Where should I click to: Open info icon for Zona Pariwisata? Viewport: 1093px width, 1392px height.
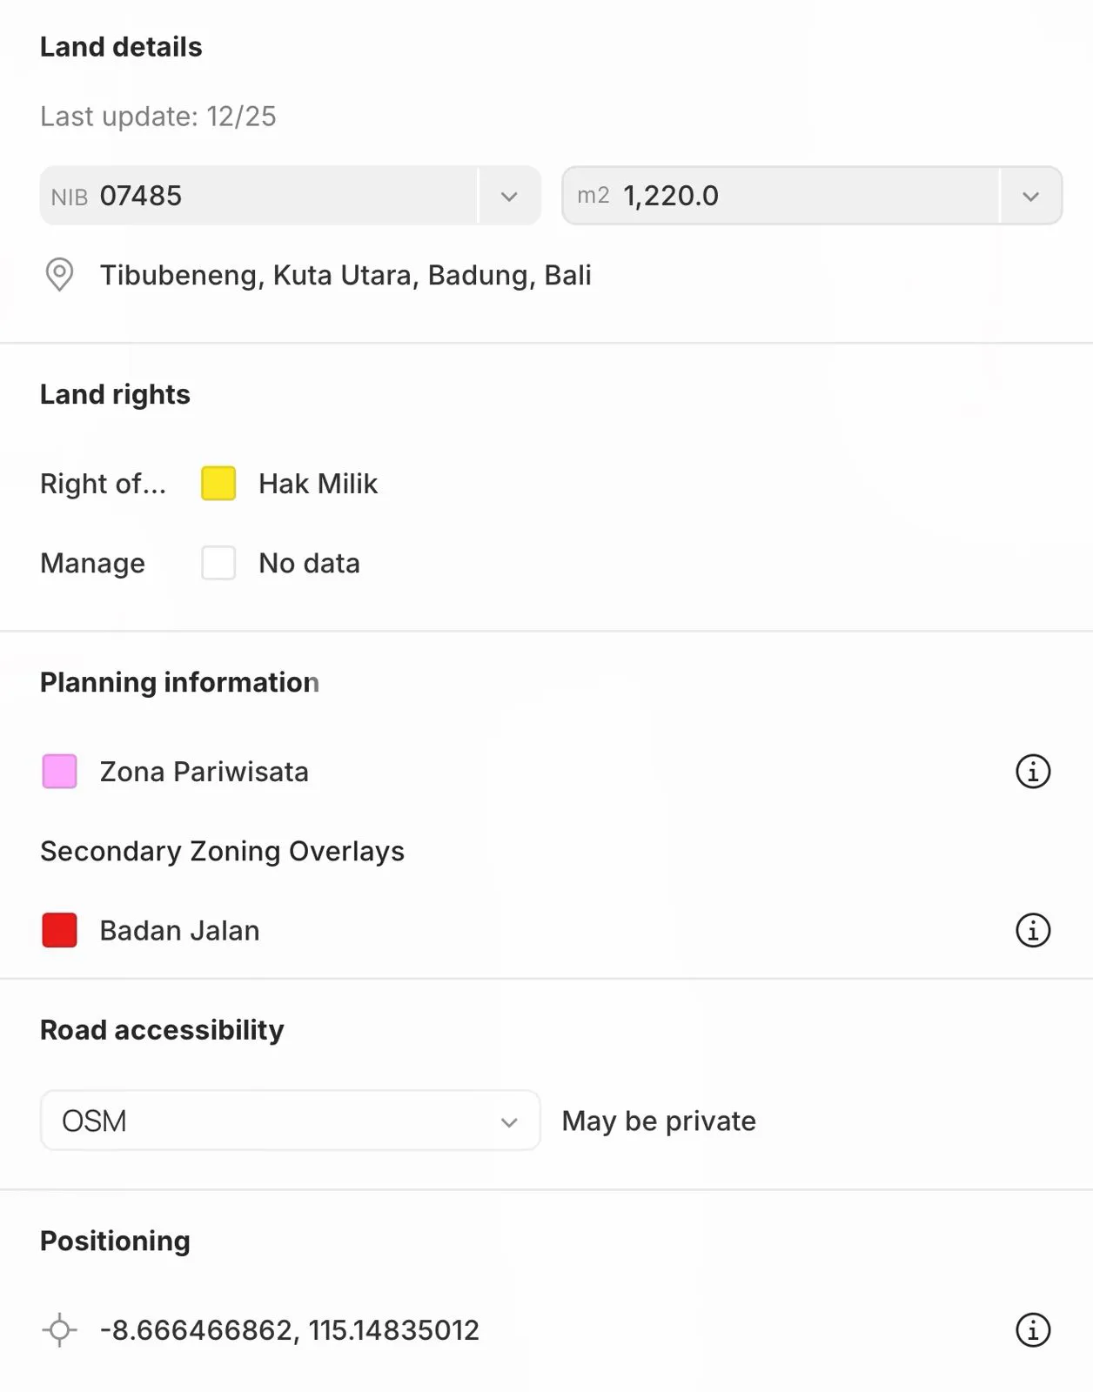pyautogui.click(x=1033, y=772)
